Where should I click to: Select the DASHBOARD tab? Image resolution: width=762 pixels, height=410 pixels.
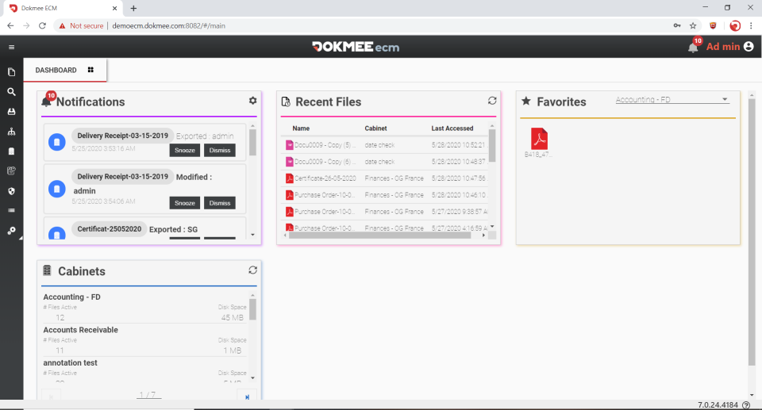click(56, 70)
